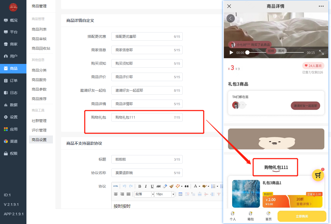Open 日志 in the left sidebar
Image resolution: width=331 pixels, height=224 pixels.
pyautogui.click(x=13, y=93)
